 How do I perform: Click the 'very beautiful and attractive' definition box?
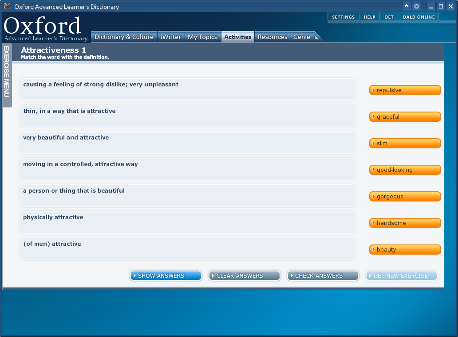(x=188, y=143)
